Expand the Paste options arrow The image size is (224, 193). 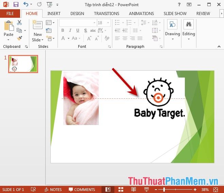(x=9, y=40)
